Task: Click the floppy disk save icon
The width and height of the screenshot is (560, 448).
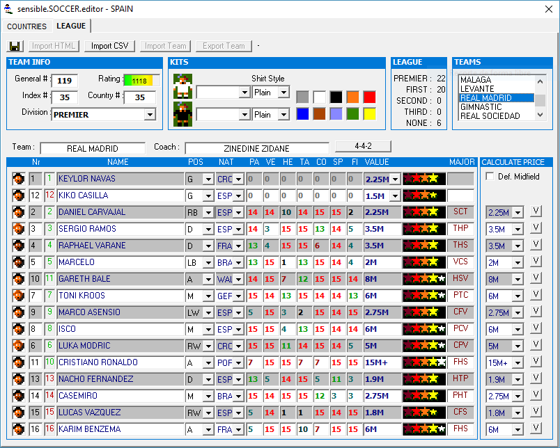Action: tap(15, 46)
